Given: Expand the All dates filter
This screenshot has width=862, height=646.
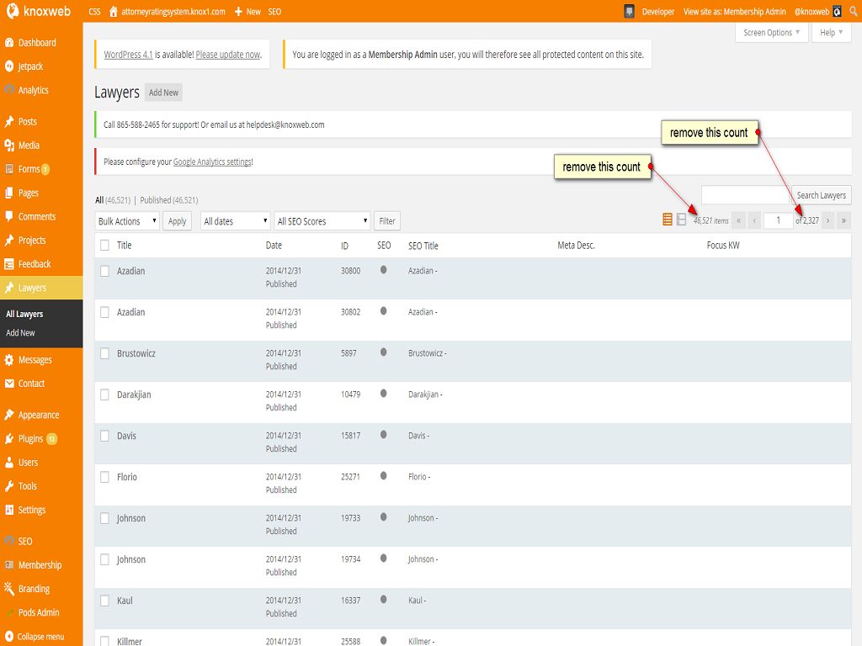Looking at the screenshot, I should [x=235, y=221].
